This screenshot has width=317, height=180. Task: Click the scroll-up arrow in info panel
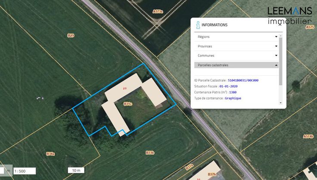coord(280,36)
